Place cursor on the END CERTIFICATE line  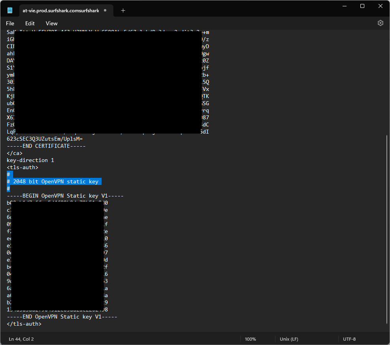(46, 146)
